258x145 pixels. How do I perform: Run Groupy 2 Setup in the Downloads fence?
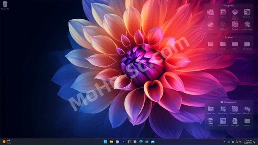coord(235,110)
